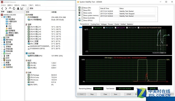Click the 温度 thermometer icon in the list

click(27, 24)
